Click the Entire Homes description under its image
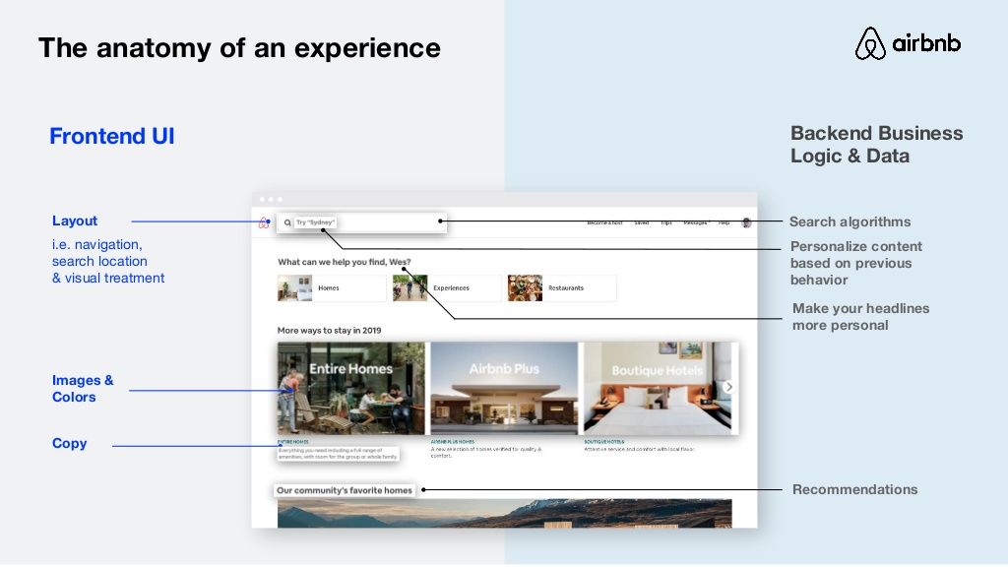Image resolution: width=1008 pixels, height=567 pixels. point(339,453)
